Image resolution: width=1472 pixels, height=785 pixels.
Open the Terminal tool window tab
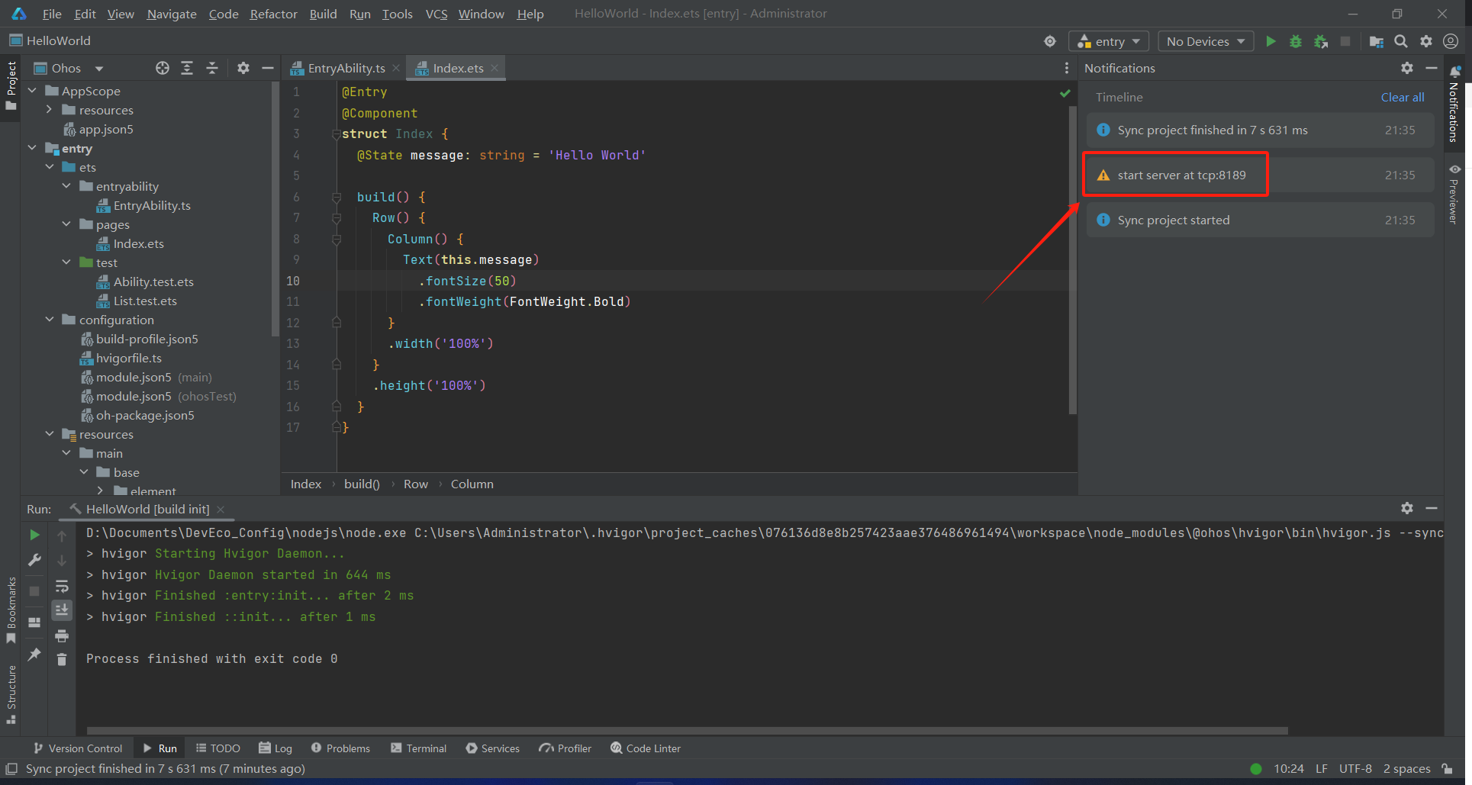[x=419, y=748]
